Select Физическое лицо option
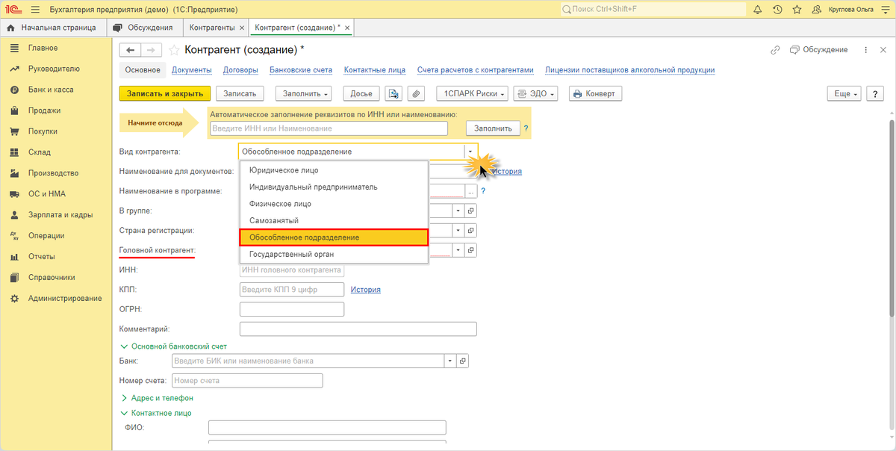This screenshot has width=896, height=451. pos(333,204)
